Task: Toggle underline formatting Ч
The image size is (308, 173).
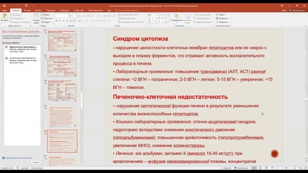Action: (64, 21)
